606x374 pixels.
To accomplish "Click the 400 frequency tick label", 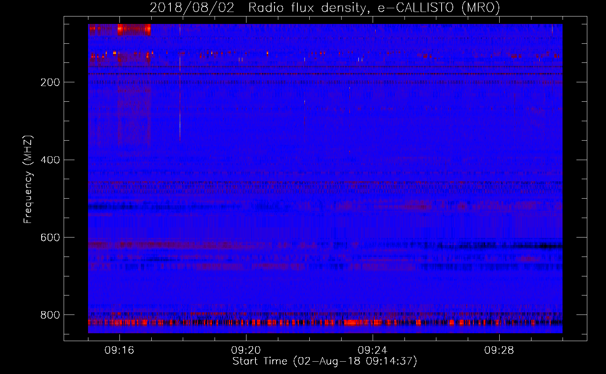I will pyautogui.click(x=50, y=160).
